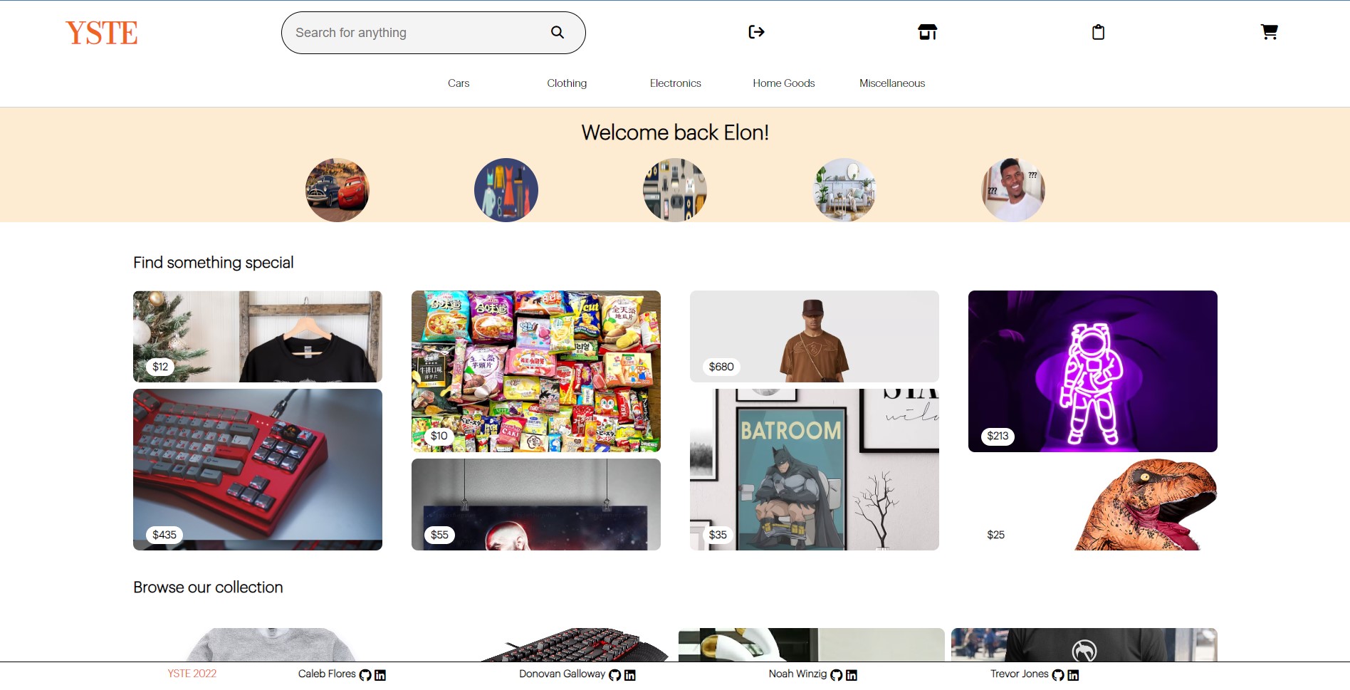Open the clipboard orders icon

pyautogui.click(x=1098, y=32)
